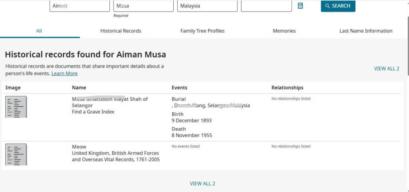Viewport: 409px width, 192px height.
Task: Select the Last Name Information tab
Action: click(x=366, y=31)
